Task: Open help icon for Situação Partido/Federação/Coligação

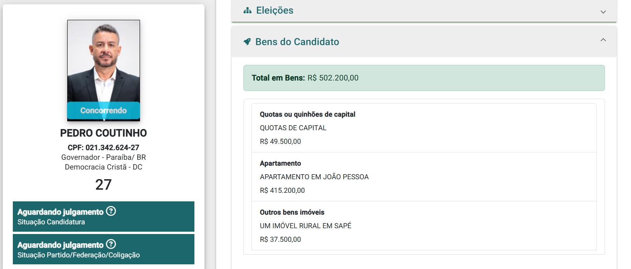Action: click(111, 244)
